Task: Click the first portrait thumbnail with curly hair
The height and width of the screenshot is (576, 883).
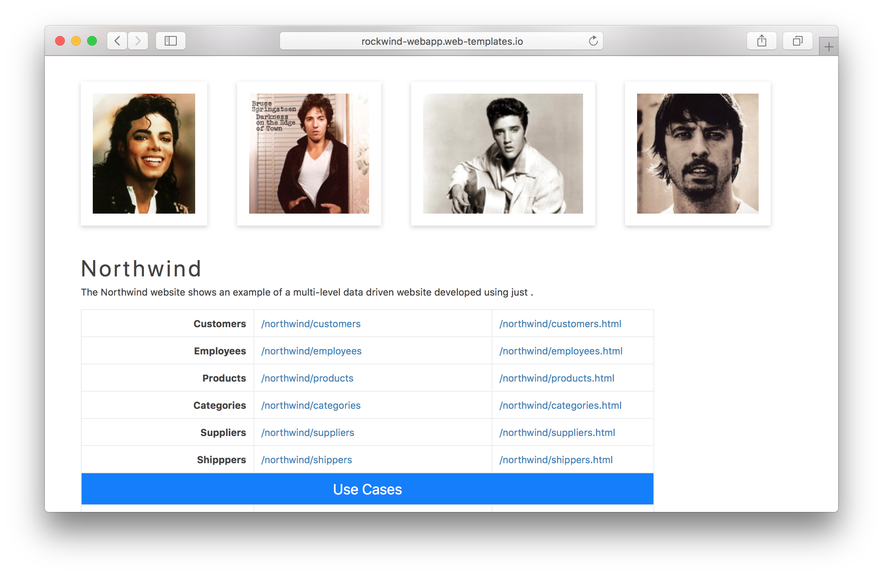Action: pos(144,154)
